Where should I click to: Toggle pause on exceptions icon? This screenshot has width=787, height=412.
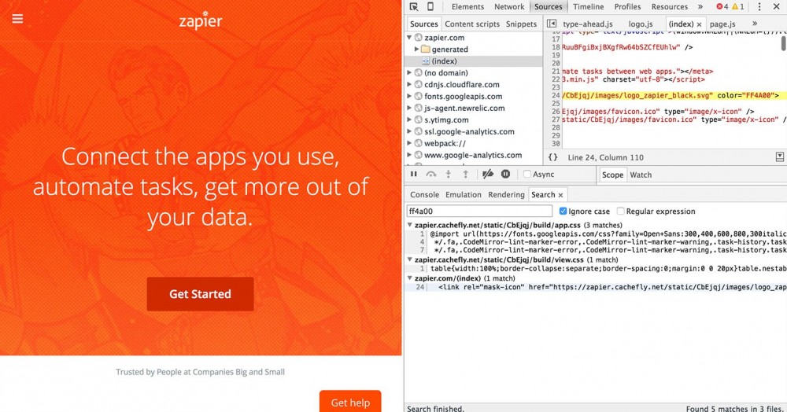click(505, 174)
